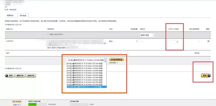
Task: Select the US Letter 30 labels option
Action: pos(86,87)
